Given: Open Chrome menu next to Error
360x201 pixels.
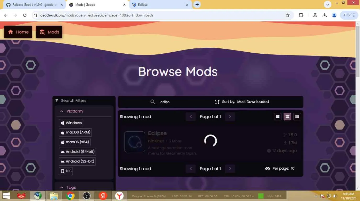Looking at the screenshot, I should click(x=354, y=15).
